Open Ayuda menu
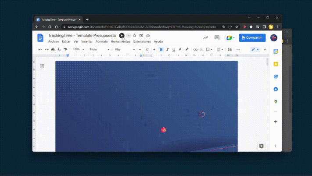This screenshot has width=312, height=176. pyautogui.click(x=158, y=41)
